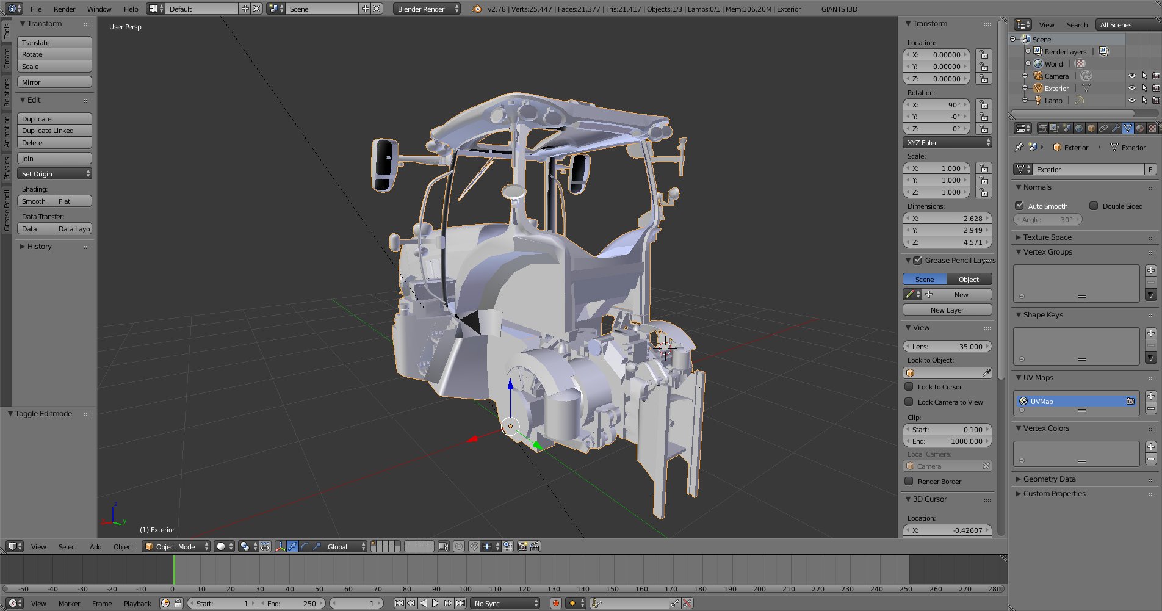Enable the Double Sided checkbox

[1094, 206]
